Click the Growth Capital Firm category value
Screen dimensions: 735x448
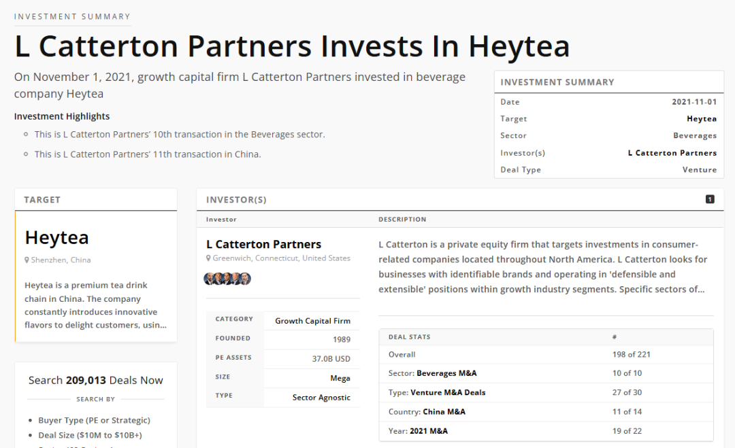click(x=312, y=321)
